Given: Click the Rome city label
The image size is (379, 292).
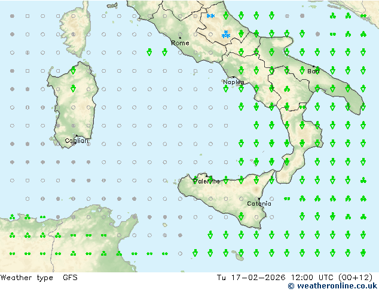Looking at the screenshot, I should click(180, 43).
